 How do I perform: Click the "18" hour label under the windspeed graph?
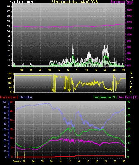pyautogui.click(x=96, y=70)
